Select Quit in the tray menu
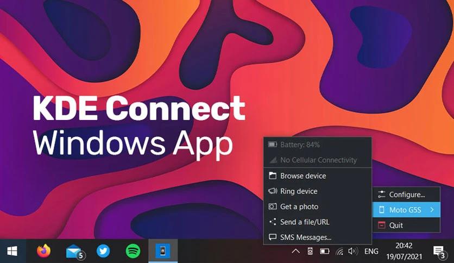Screen dimensions: 454x263 pos(407,225)
